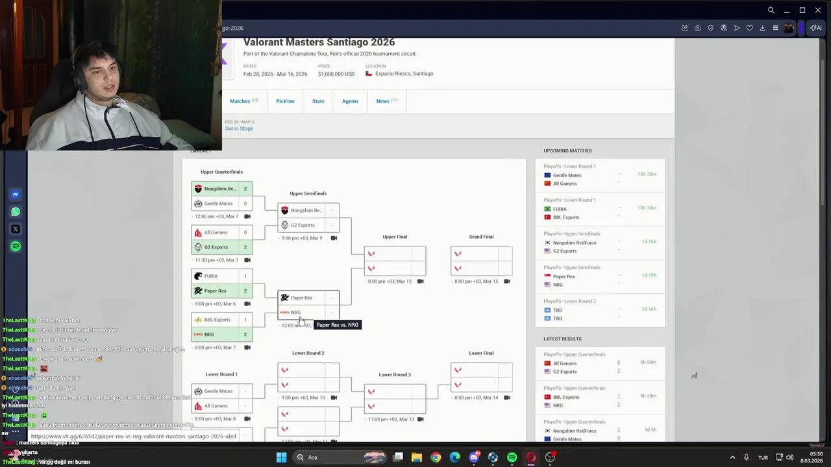Open the Upper Final bracket match
The height and width of the screenshot is (467, 831).
tap(395, 261)
